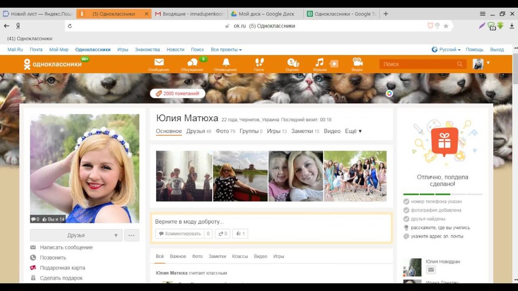Reload the page with refresh icon
518x291 pixels.
point(70,26)
